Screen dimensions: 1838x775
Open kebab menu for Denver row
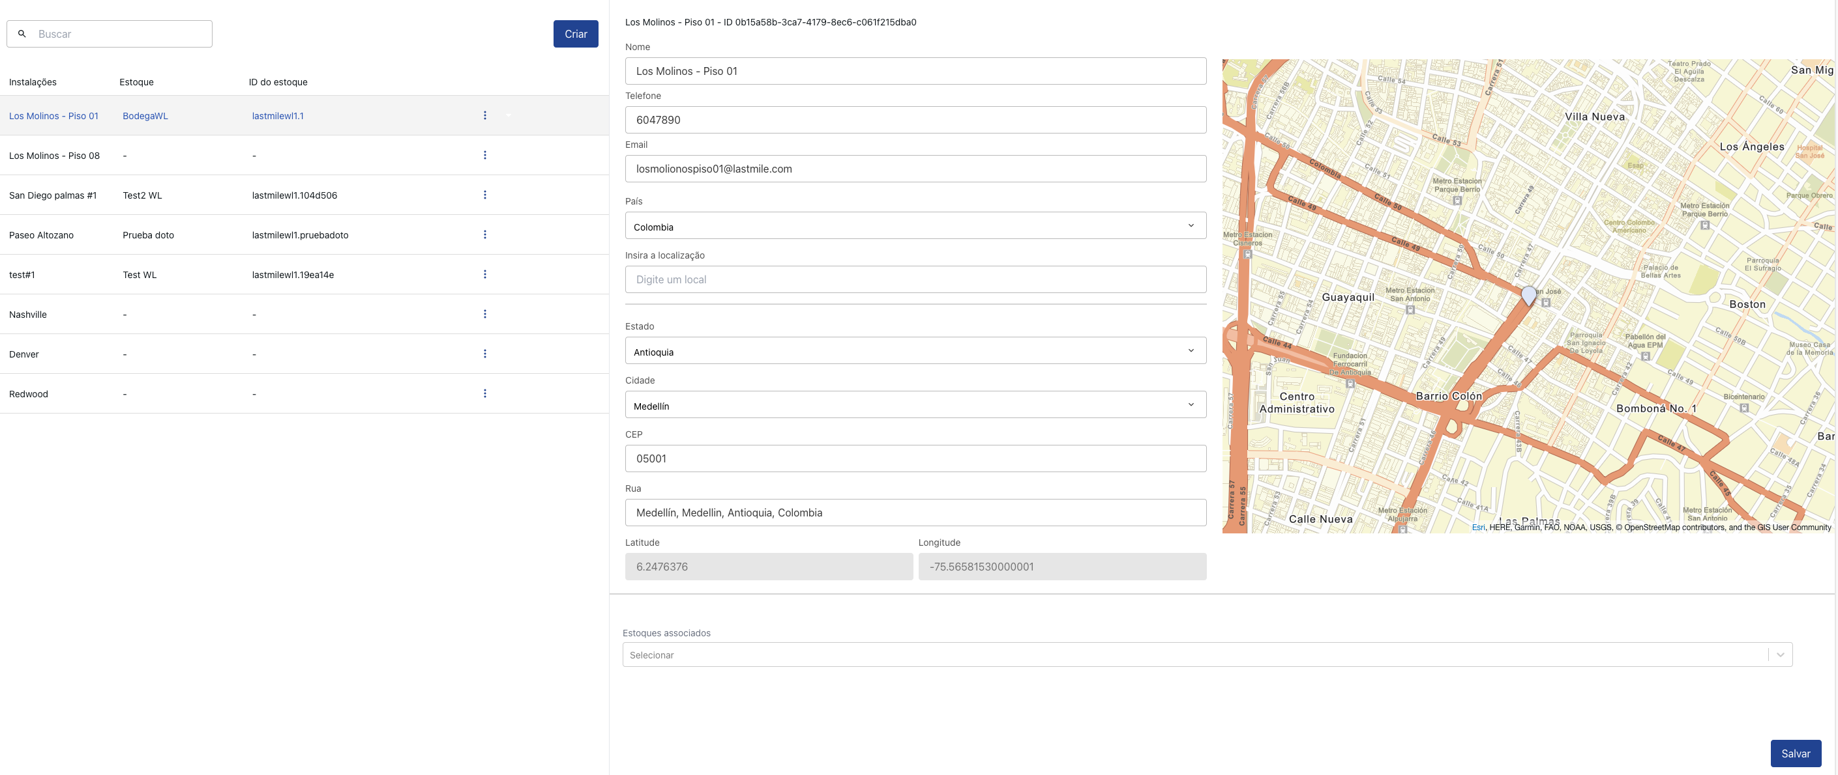(x=485, y=354)
